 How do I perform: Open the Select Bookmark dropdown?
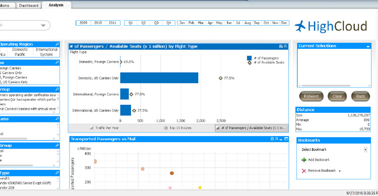pos(365,150)
